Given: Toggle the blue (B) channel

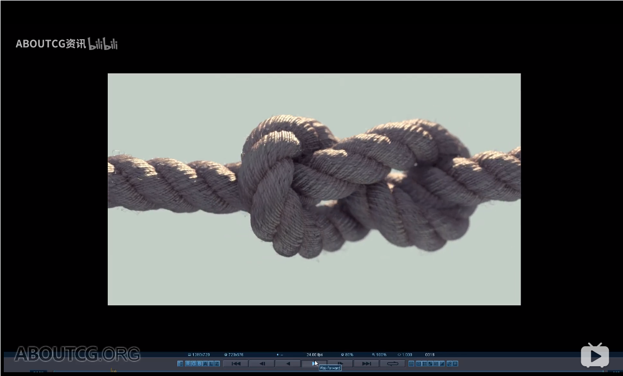Looking at the screenshot, I should click(x=199, y=364).
